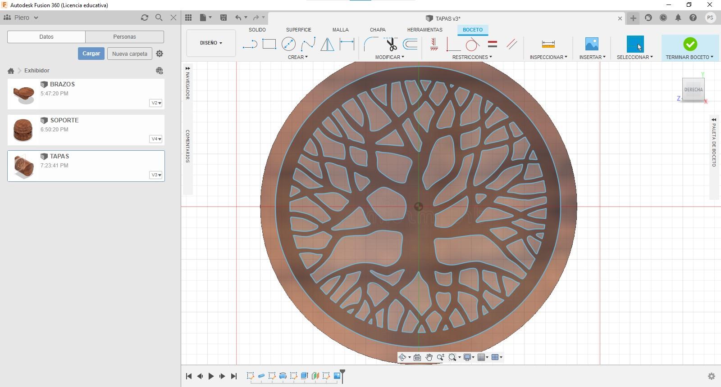Click the Select tool icon
721x387 pixels.
coord(635,44)
